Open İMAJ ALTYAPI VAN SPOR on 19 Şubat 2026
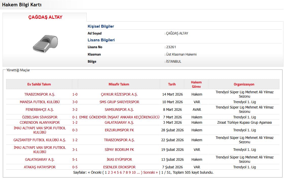This screenshot has height=180, width=286. tap(40, 150)
